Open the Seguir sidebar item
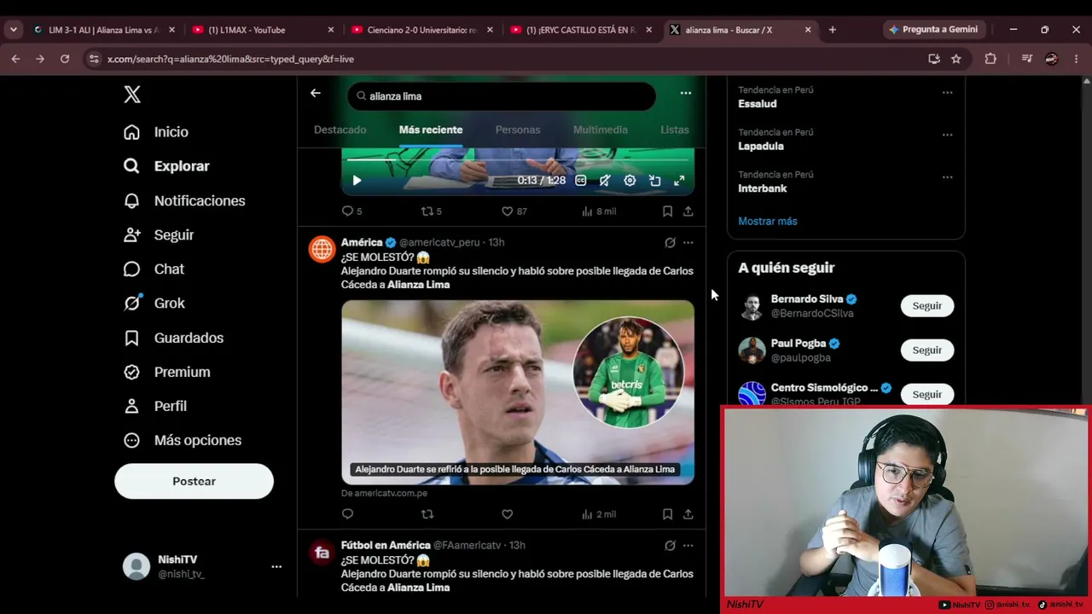This screenshot has width=1092, height=614. click(159, 235)
